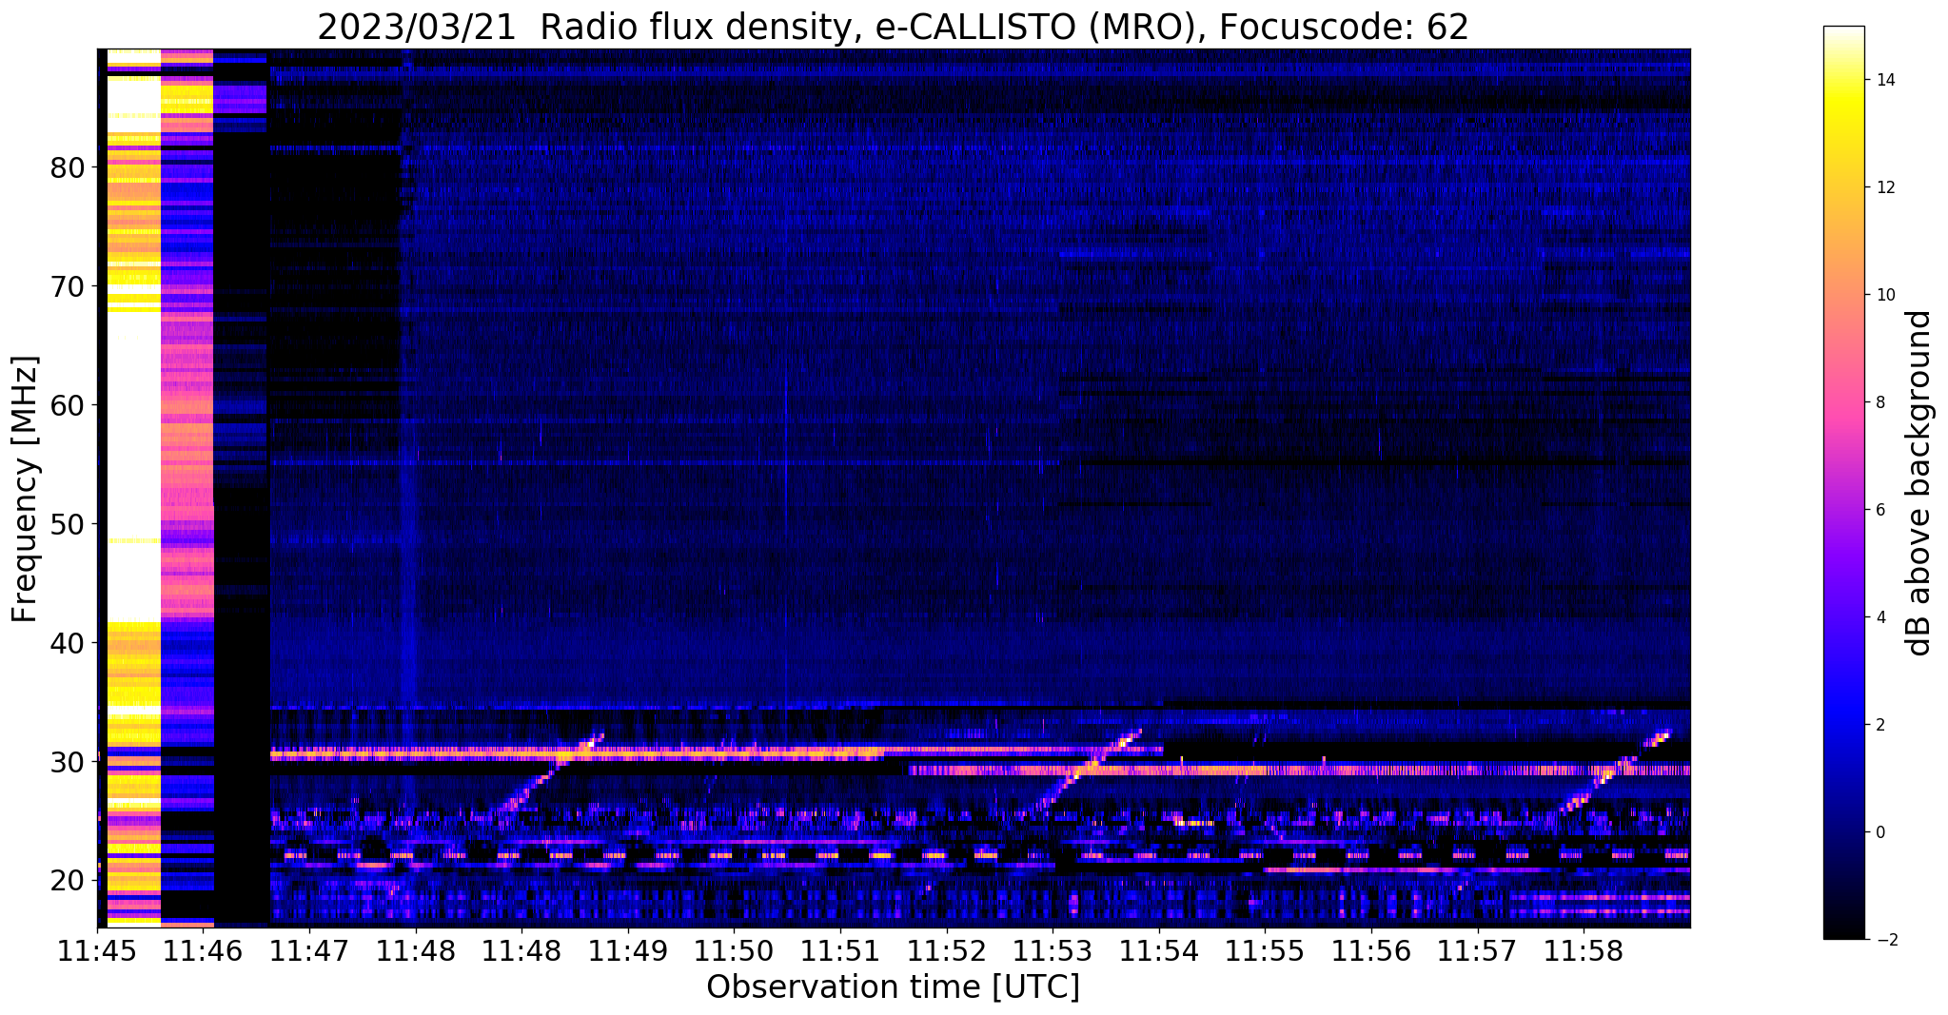Click the plot title "2023/03/21 Radio flux density, e-CALLISTO (MRO), Focuscode: 62"
The width and height of the screenshot is (1948, 1015).
[x=893, y=27]
